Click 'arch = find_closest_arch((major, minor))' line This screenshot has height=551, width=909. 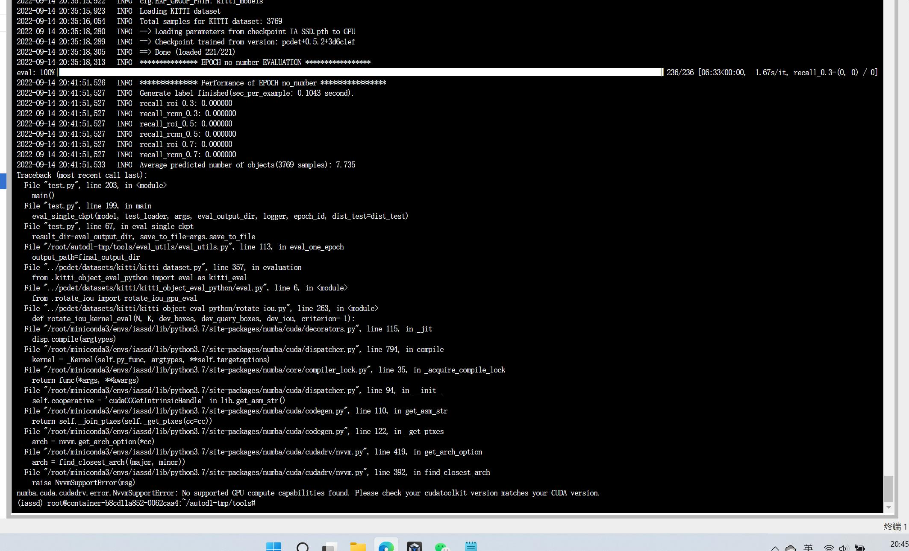pos(109,462)
